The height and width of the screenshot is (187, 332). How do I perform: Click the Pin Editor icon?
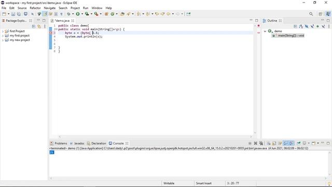pyautogui.click(x=188, y=14)
